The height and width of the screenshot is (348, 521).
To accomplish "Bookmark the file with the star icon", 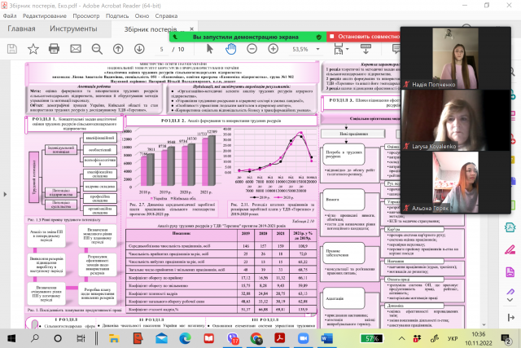I will pos(32,49).
